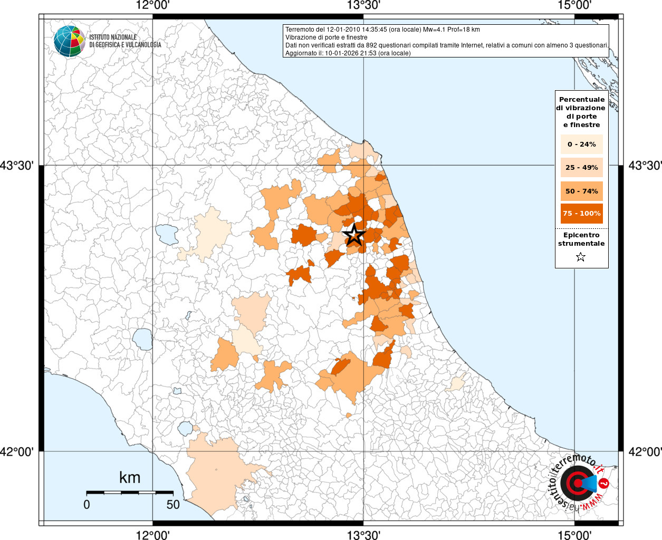Click the bottom axis label 15°00'
This screenshot has width=662, height=540.
pos(574,535)
